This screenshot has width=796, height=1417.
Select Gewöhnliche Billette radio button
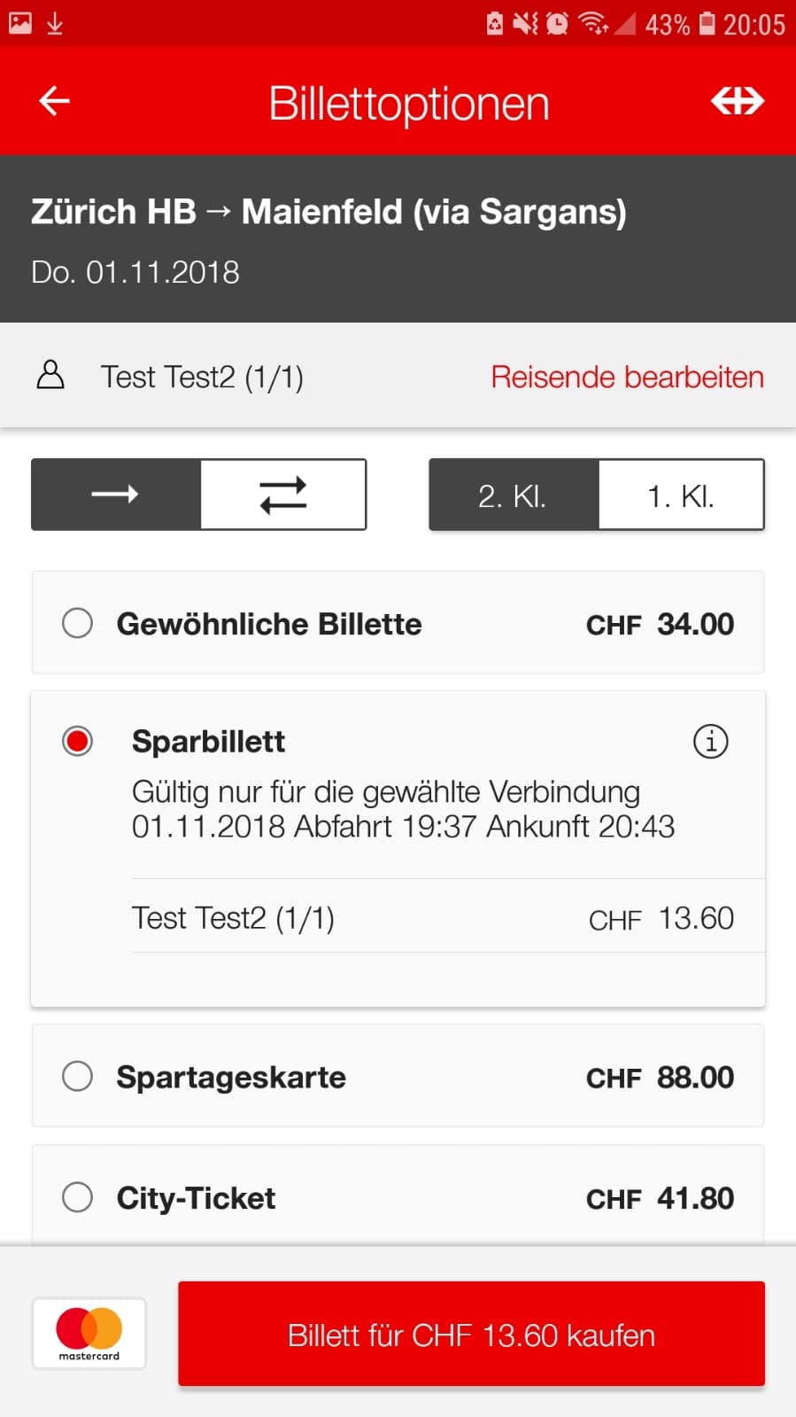78,623
